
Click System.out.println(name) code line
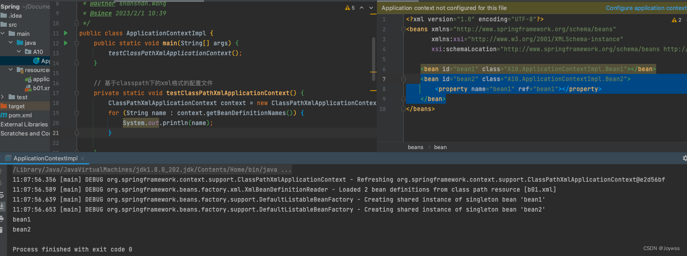pos(168,123)
